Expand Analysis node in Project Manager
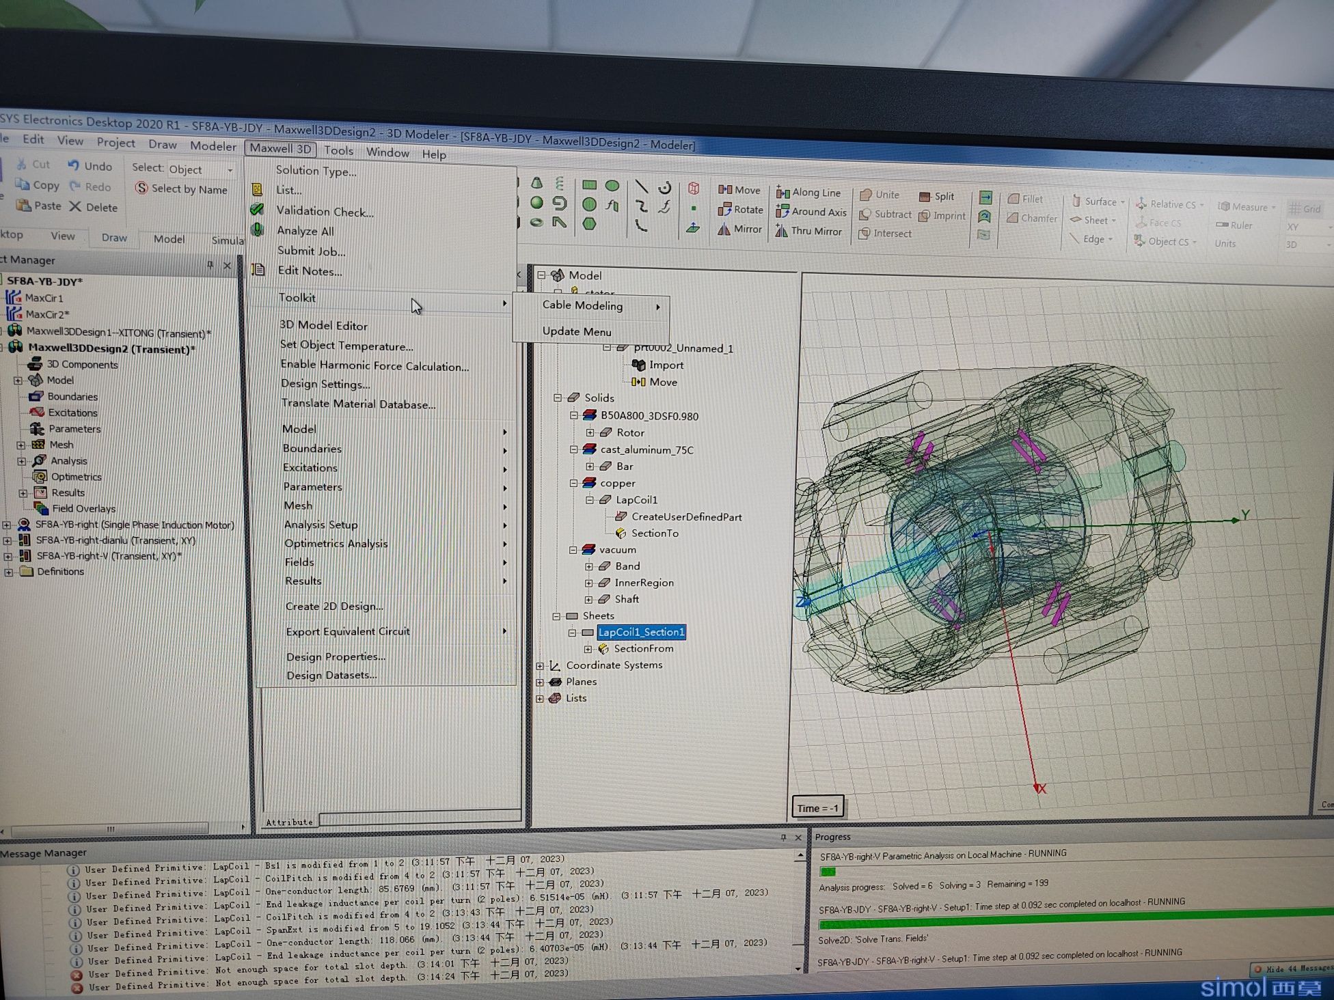 (21, 461)
